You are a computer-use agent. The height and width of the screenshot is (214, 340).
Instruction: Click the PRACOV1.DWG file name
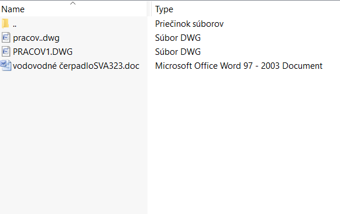point(43,52)
